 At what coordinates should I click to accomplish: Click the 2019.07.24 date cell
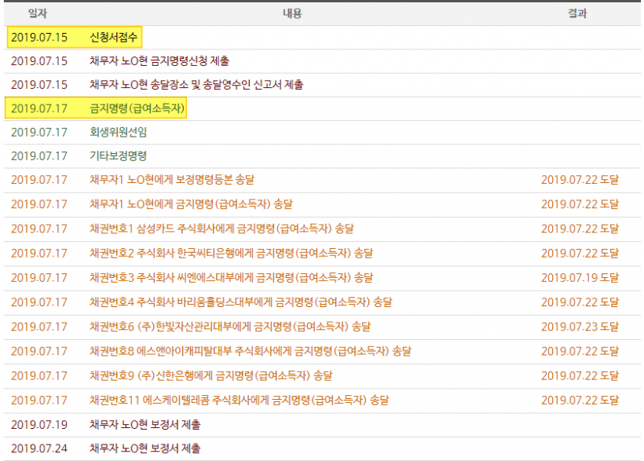pyautogui.click(x=39, y=448)
